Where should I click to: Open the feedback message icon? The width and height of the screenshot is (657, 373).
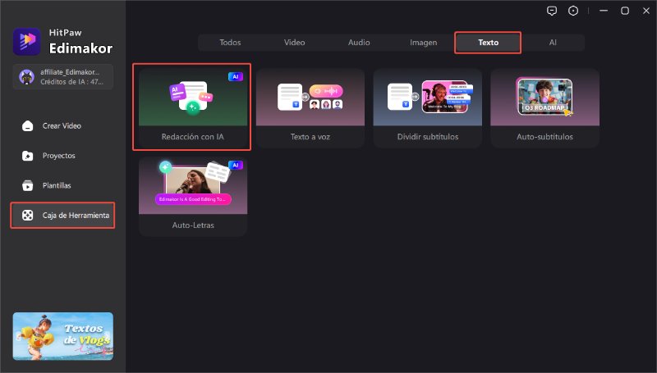(552, 11)
